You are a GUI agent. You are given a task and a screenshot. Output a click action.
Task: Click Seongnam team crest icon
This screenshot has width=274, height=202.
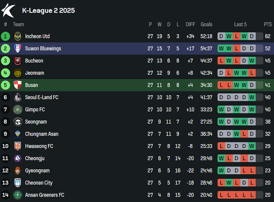pyautogui.click(x=18, y=122)
